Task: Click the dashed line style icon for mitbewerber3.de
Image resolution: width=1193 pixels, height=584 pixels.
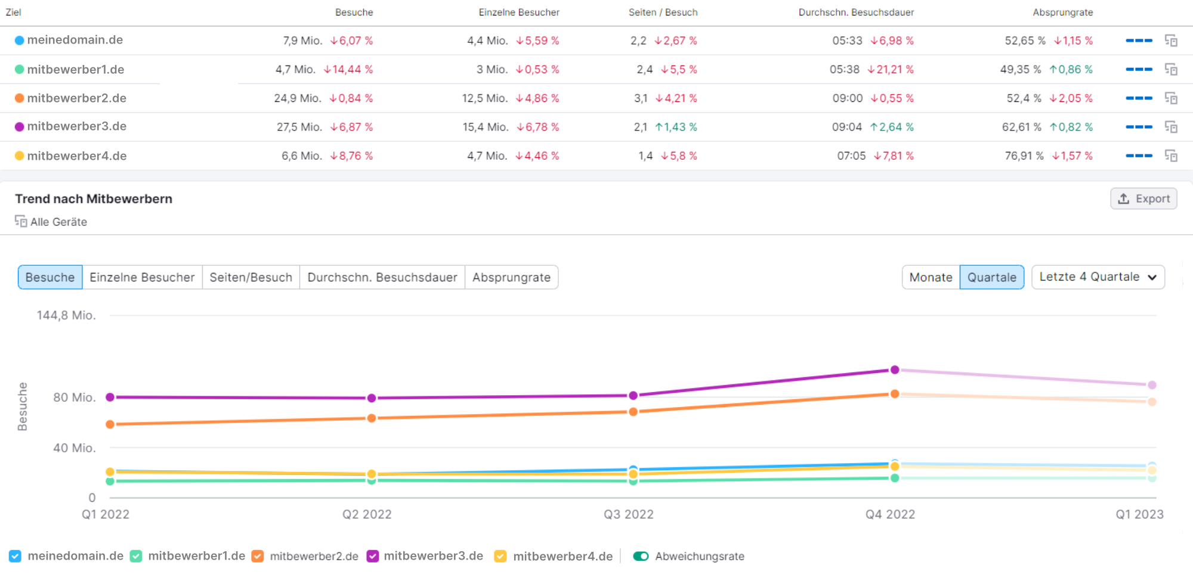Action: pyautogui.click(x=1139, y=126)
